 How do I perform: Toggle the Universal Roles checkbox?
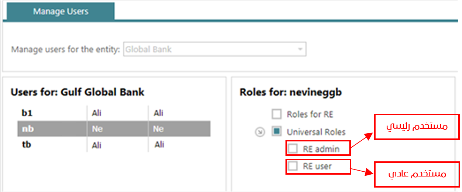[x=277, y=131]
